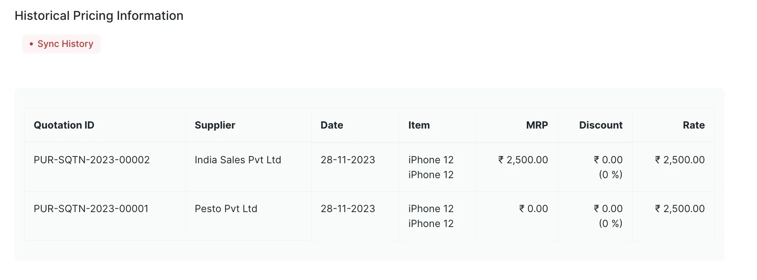Open quotation PUR-SQTN-2023-00001
The height and width of the screenshot is (280, 757).
(x=91, y=209)
